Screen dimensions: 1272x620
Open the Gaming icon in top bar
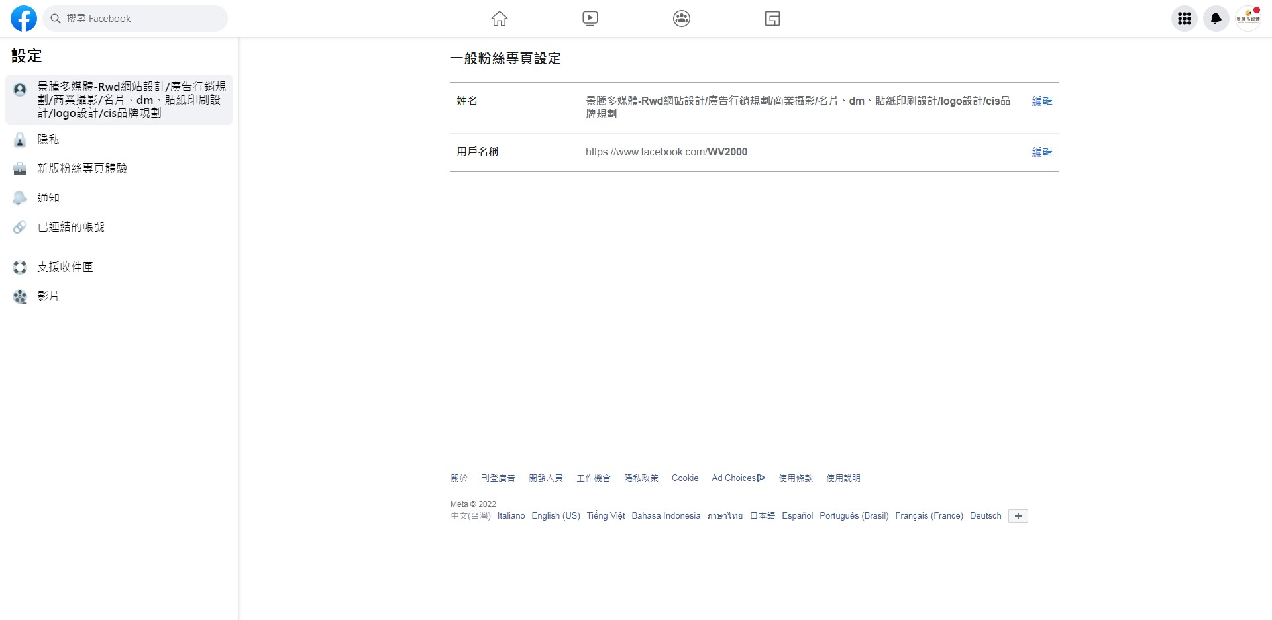(772, 19)
